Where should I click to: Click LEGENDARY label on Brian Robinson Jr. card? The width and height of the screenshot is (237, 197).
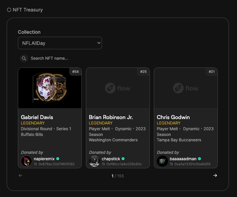coord(101,123)
